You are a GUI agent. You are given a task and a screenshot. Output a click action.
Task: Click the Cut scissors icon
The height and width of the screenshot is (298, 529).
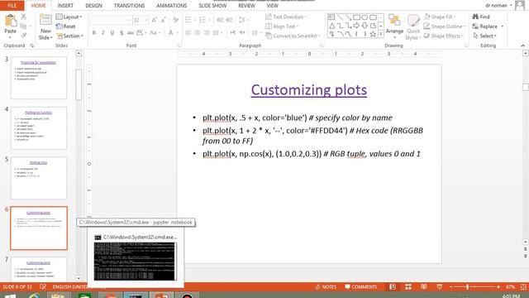23,17
